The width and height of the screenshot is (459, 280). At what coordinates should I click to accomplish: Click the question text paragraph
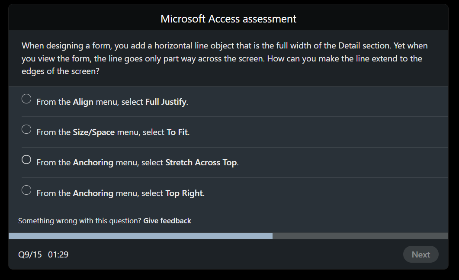click(225, 58)
